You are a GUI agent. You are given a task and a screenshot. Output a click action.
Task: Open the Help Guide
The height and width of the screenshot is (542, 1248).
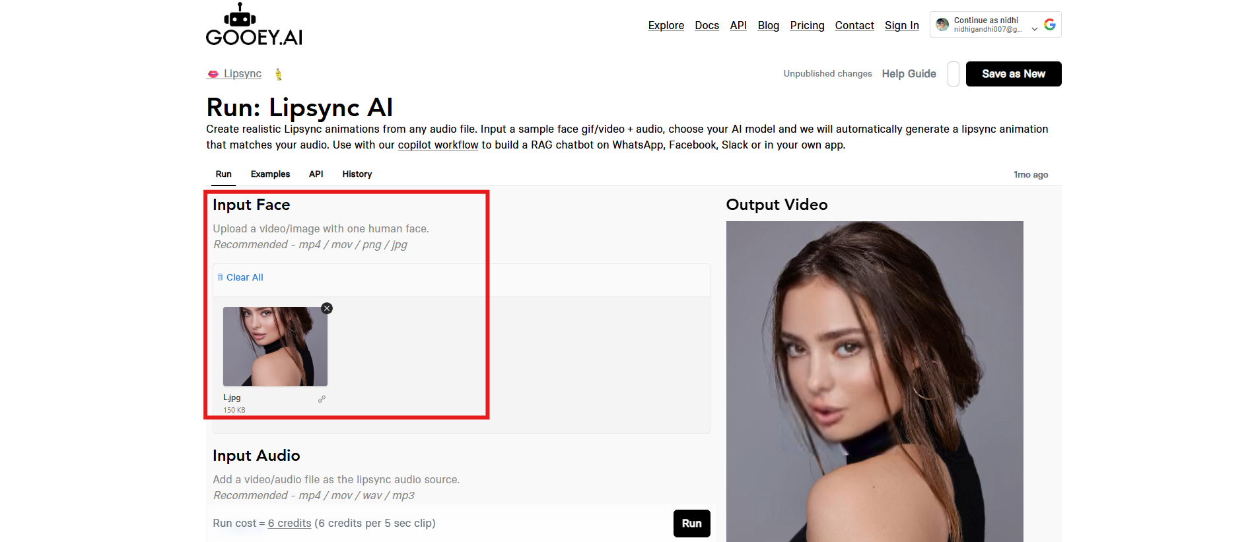pyautogui.click(x=909, y=74)
